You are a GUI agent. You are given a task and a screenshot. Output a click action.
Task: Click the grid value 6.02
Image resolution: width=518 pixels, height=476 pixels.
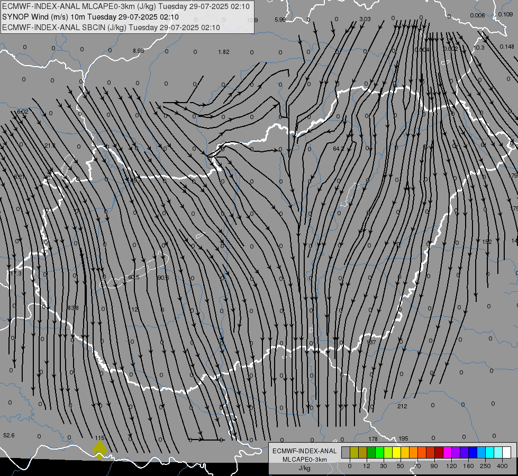click(x=22, y=112)
